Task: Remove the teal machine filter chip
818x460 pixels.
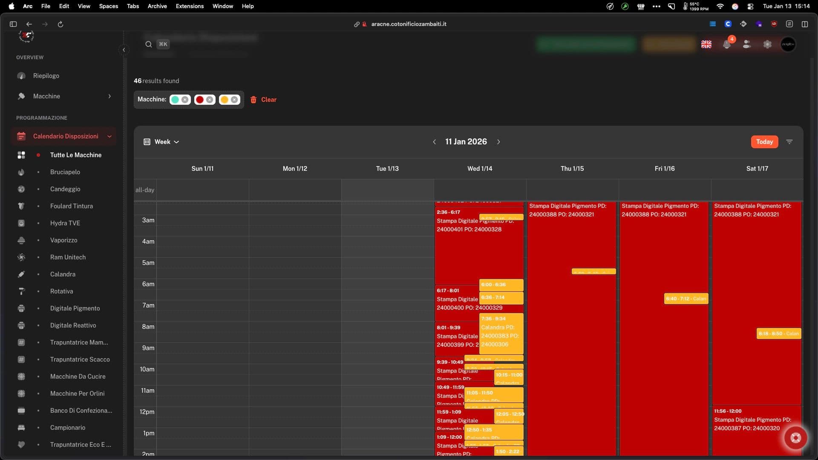Action: tap(185, 100)
